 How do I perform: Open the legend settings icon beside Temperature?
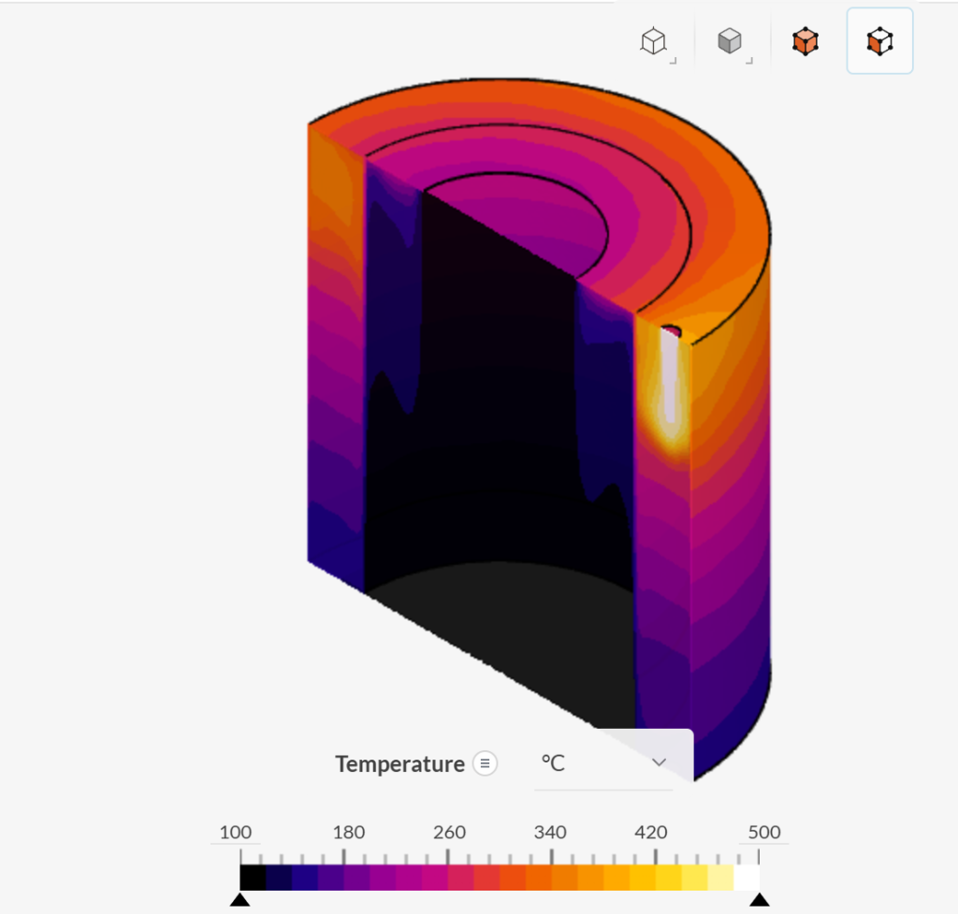(x=485, y=763)
